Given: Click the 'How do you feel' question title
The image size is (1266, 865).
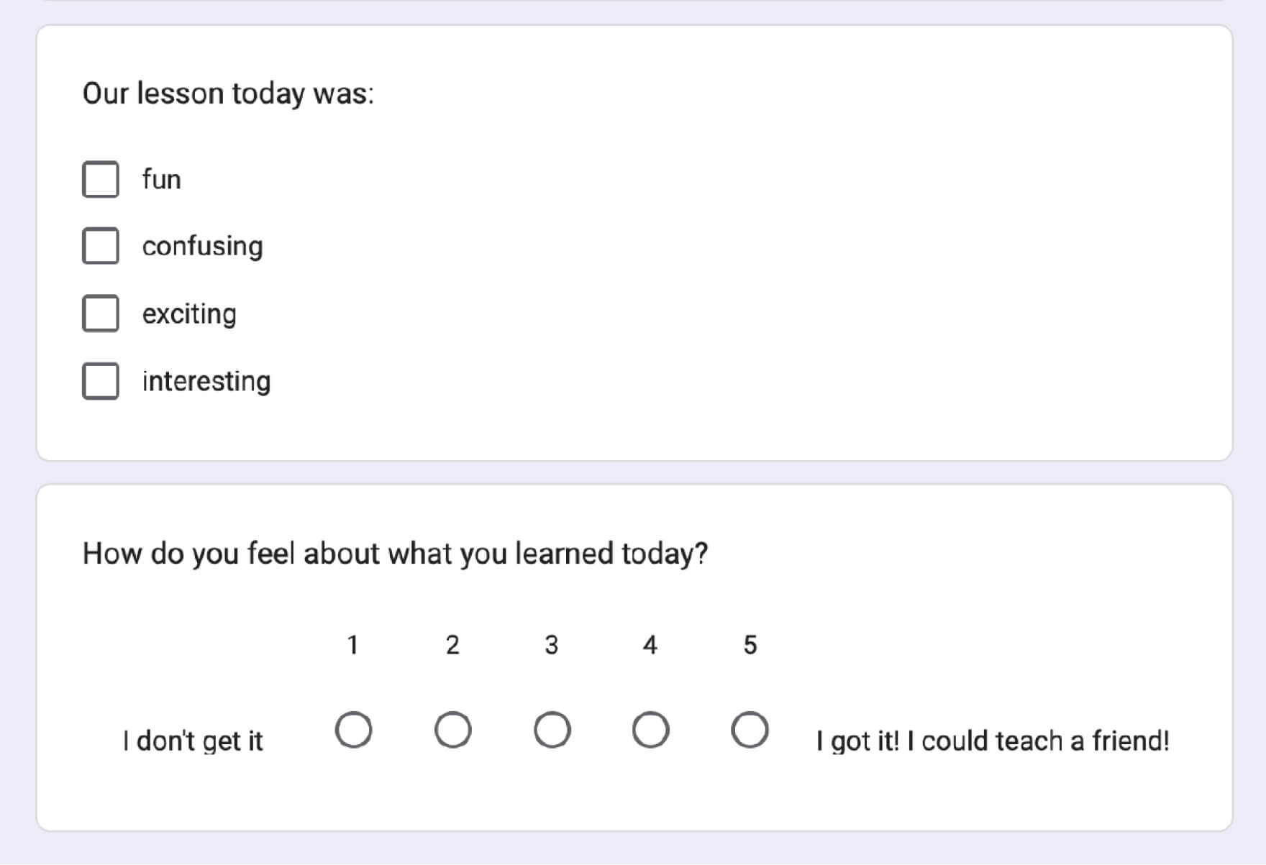Looking at the screenshot, I should [395, 554].
